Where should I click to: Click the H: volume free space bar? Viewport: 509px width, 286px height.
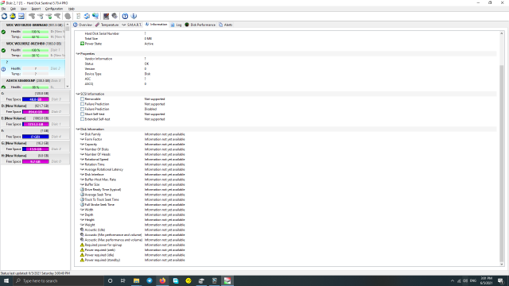(36, 161)
